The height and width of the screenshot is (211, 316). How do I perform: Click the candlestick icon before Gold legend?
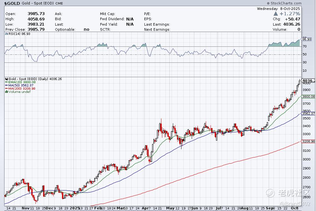[x=6, y=79]
